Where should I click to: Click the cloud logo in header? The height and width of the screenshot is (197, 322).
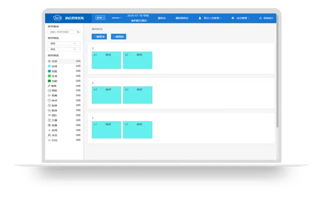click(57, 18)
